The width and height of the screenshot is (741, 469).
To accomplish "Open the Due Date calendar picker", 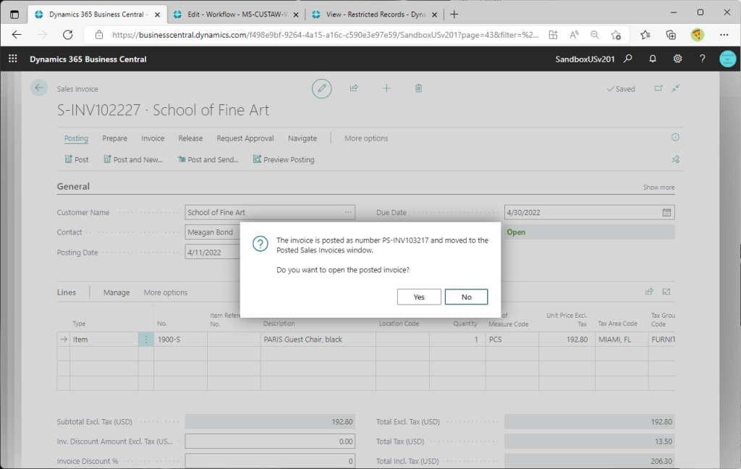I will (666, 212).
